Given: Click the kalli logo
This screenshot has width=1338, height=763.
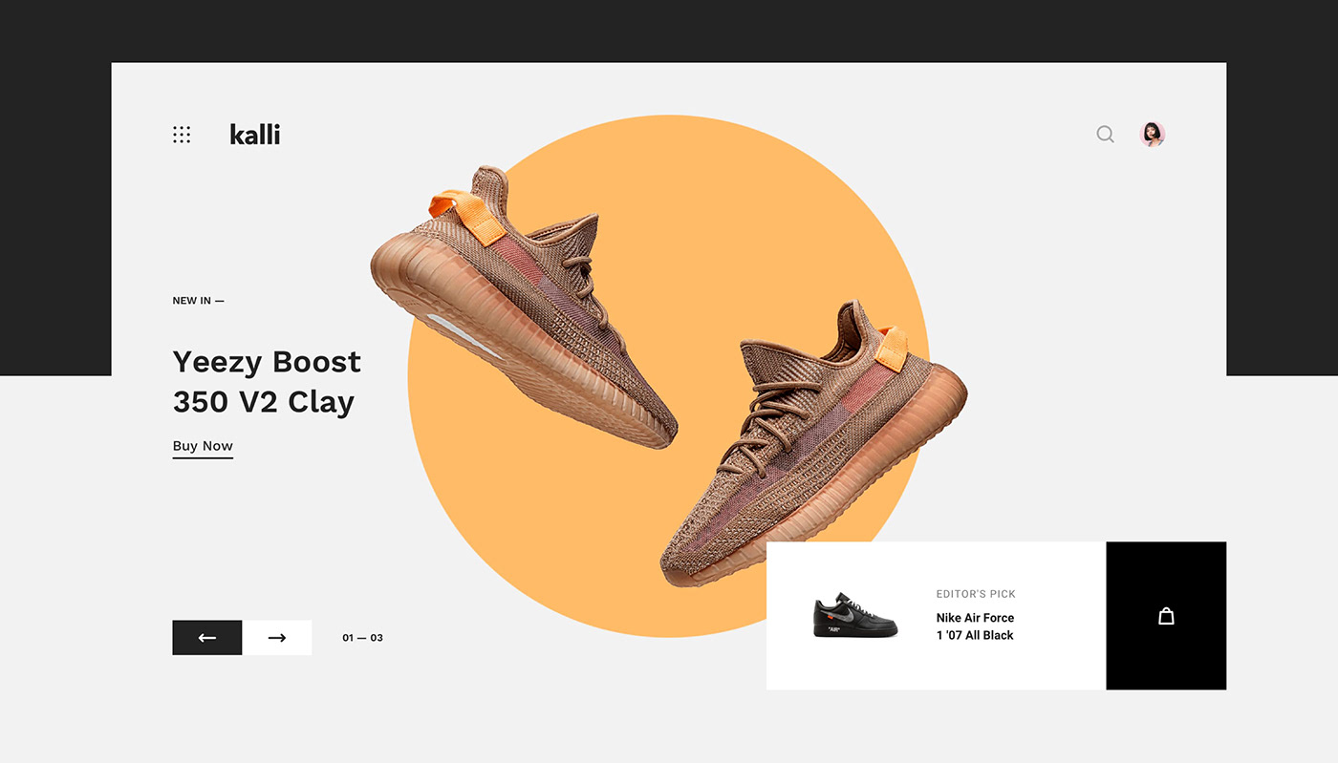Looking at the screenshot, I should (255, 135).
